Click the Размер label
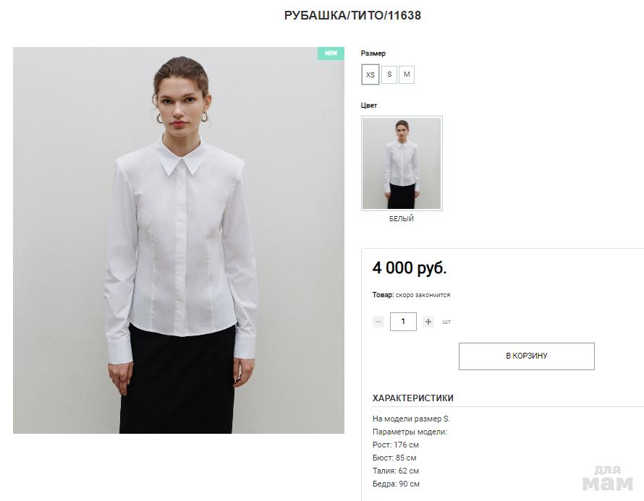 coord(373,53)
